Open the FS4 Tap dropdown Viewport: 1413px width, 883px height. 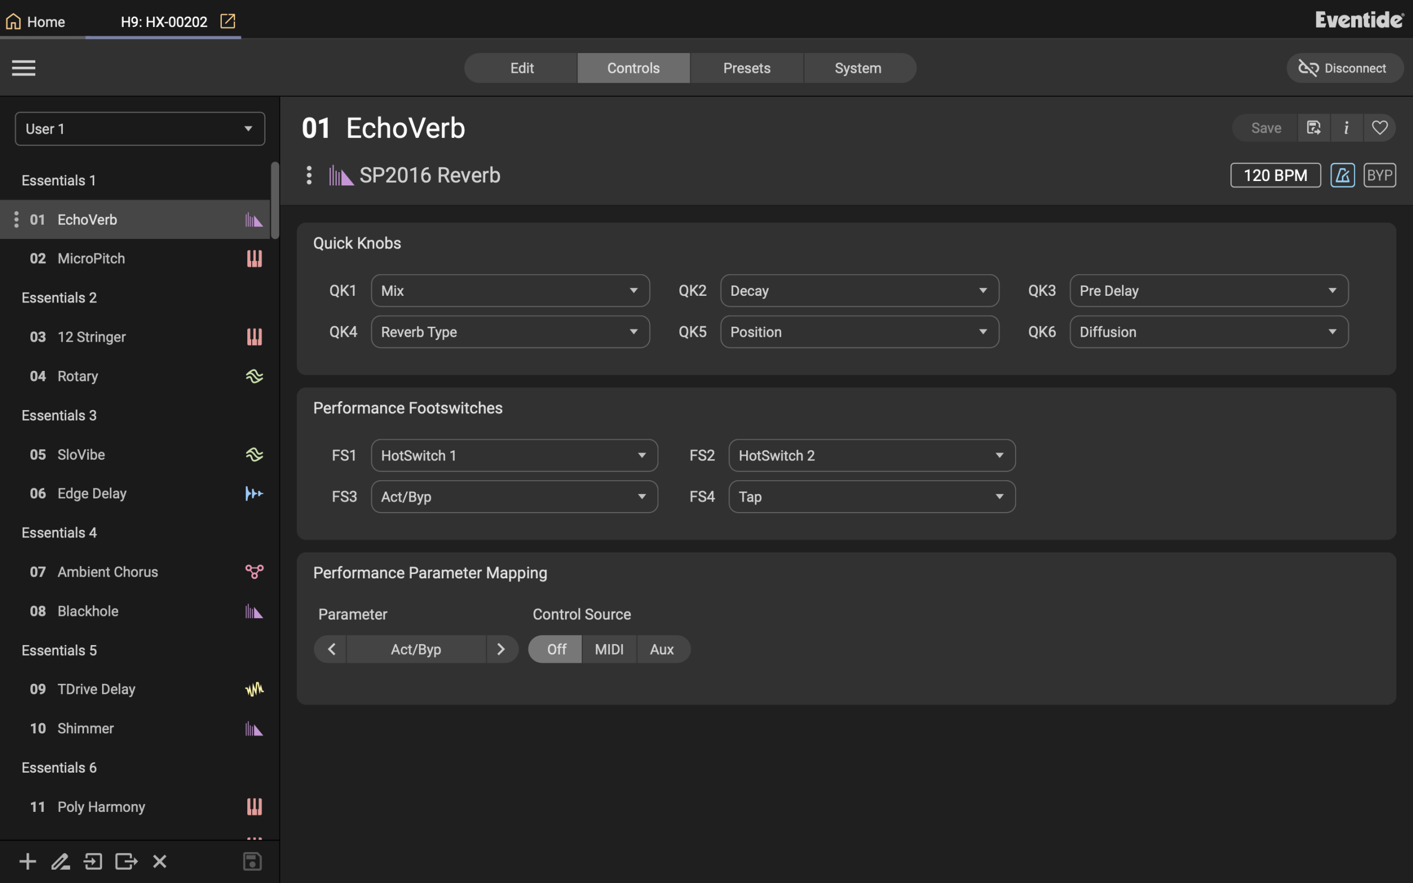pos(872,496)
